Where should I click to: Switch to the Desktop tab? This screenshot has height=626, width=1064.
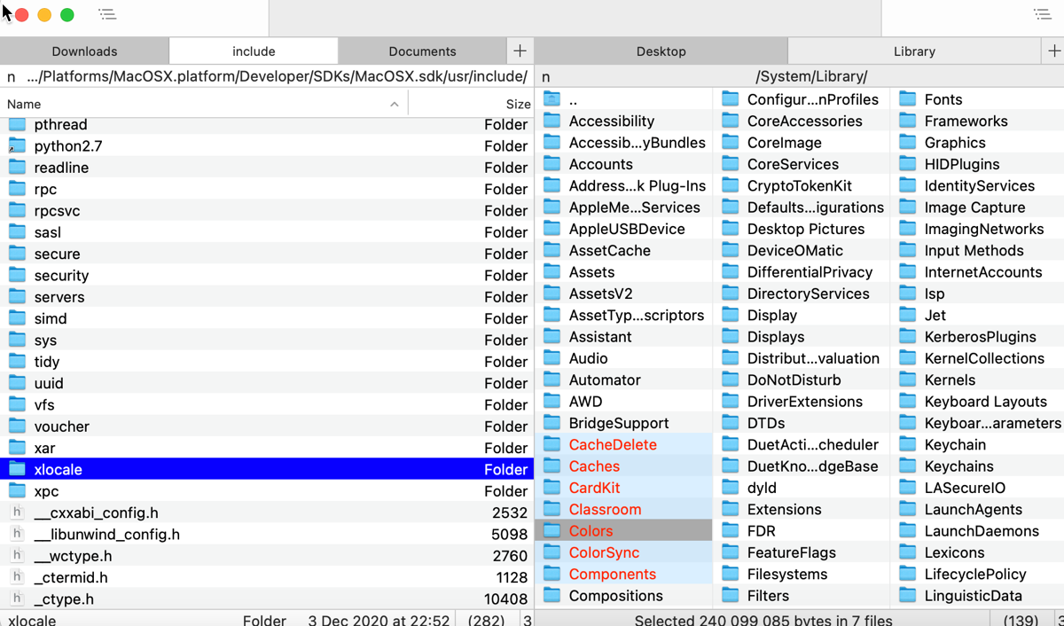661,51
